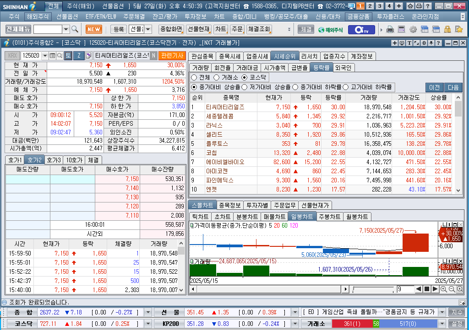Toggle the N button next to stock name
The image size is (469, 330).
click(x=153, y=55)
